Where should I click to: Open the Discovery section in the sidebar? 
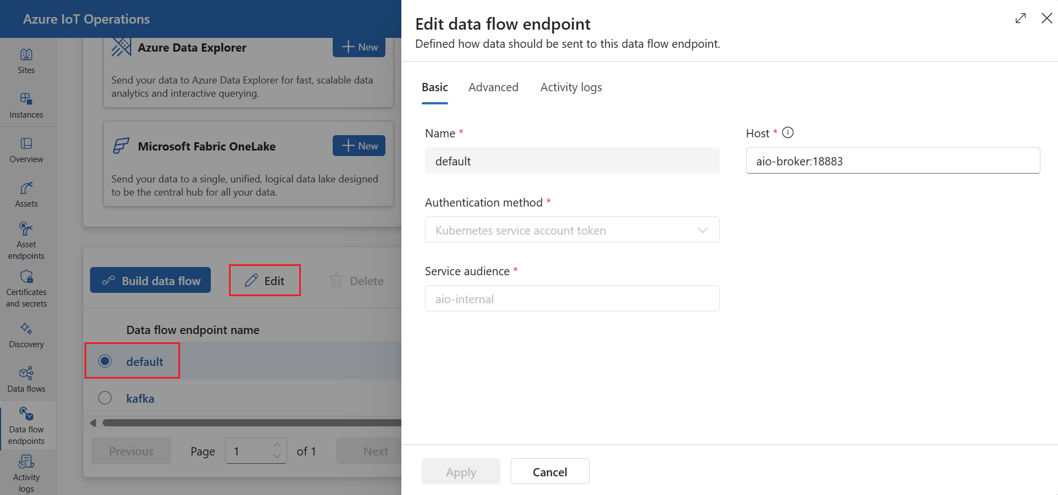click(x=26, y=334)
